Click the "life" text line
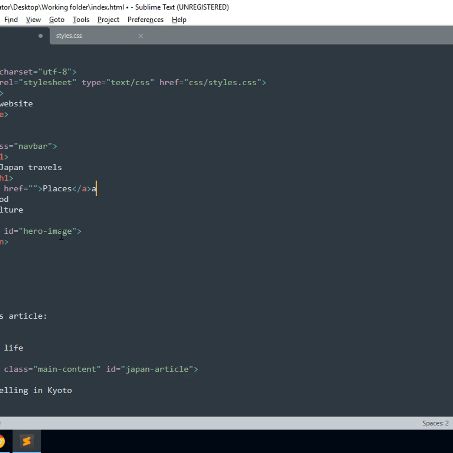Image resolution: width=453 pixels, height=453 pixels. pos(14,348)
